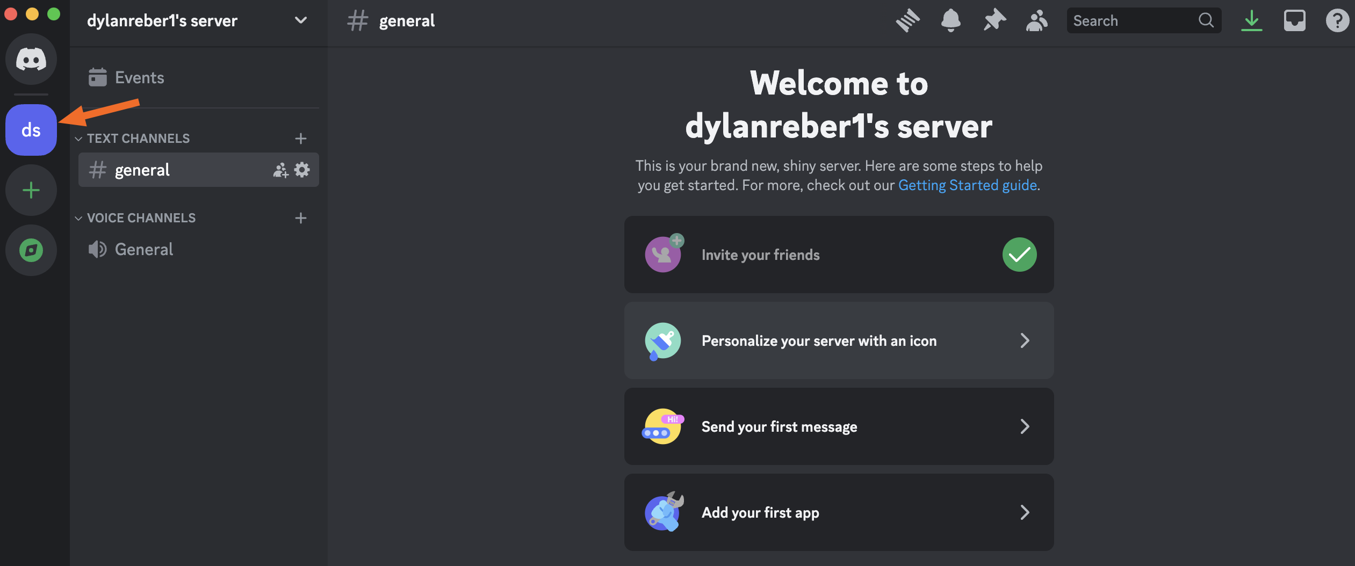
Task: Add a server with plus icon
Action: click(x=31, y=190)
